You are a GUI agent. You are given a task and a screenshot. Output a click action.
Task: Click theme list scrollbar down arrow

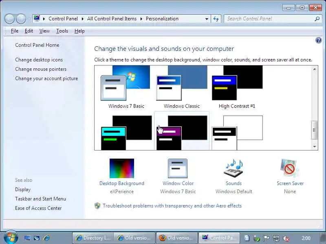tap(314, 146)
